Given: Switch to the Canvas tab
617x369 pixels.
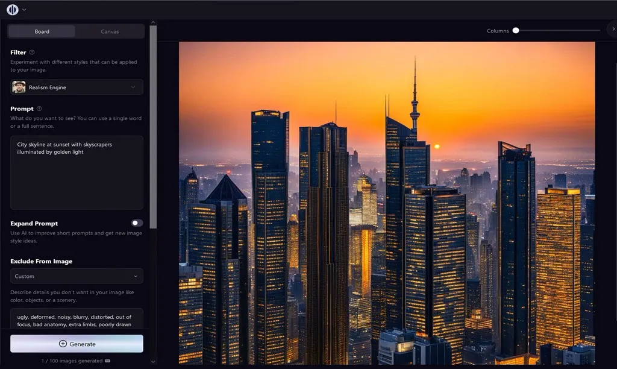Looking at the screenshot, I should pyautogui.click(x=110, y=31).
